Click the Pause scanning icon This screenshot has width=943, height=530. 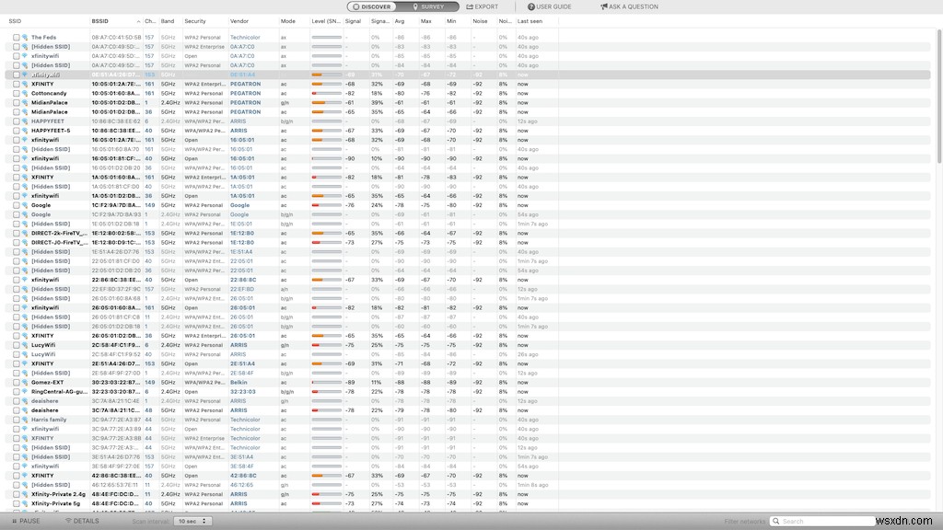15,521
